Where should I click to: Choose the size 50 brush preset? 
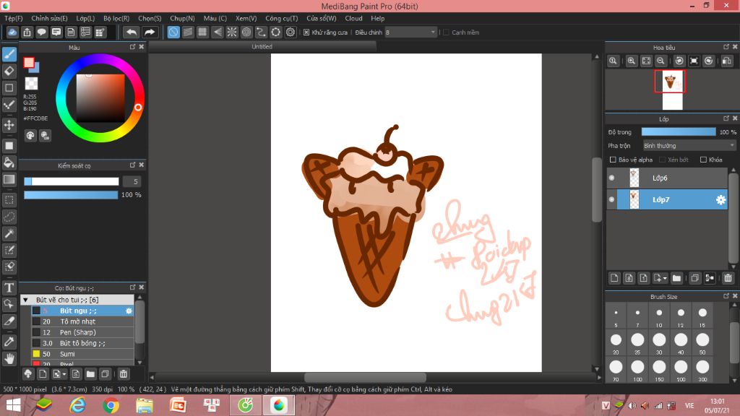coord(702,342)
